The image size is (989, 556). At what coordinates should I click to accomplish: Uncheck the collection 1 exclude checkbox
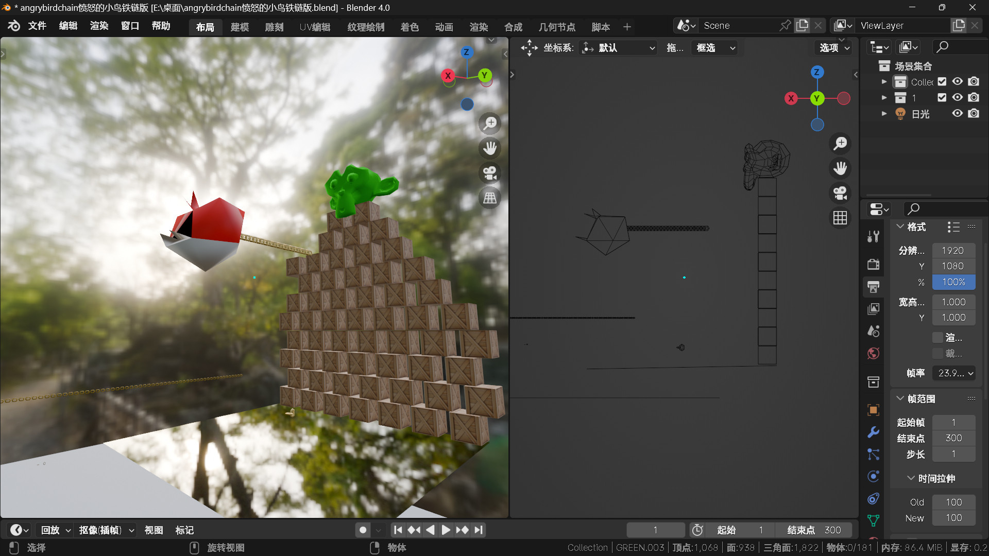pos(942,97)
